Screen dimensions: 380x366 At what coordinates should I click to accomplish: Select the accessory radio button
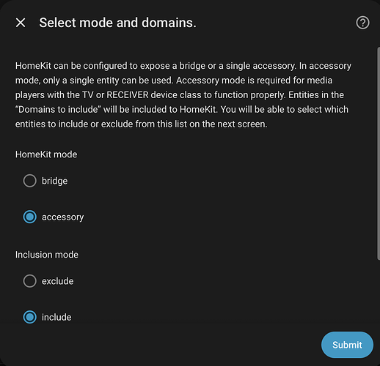coord(30,217)
